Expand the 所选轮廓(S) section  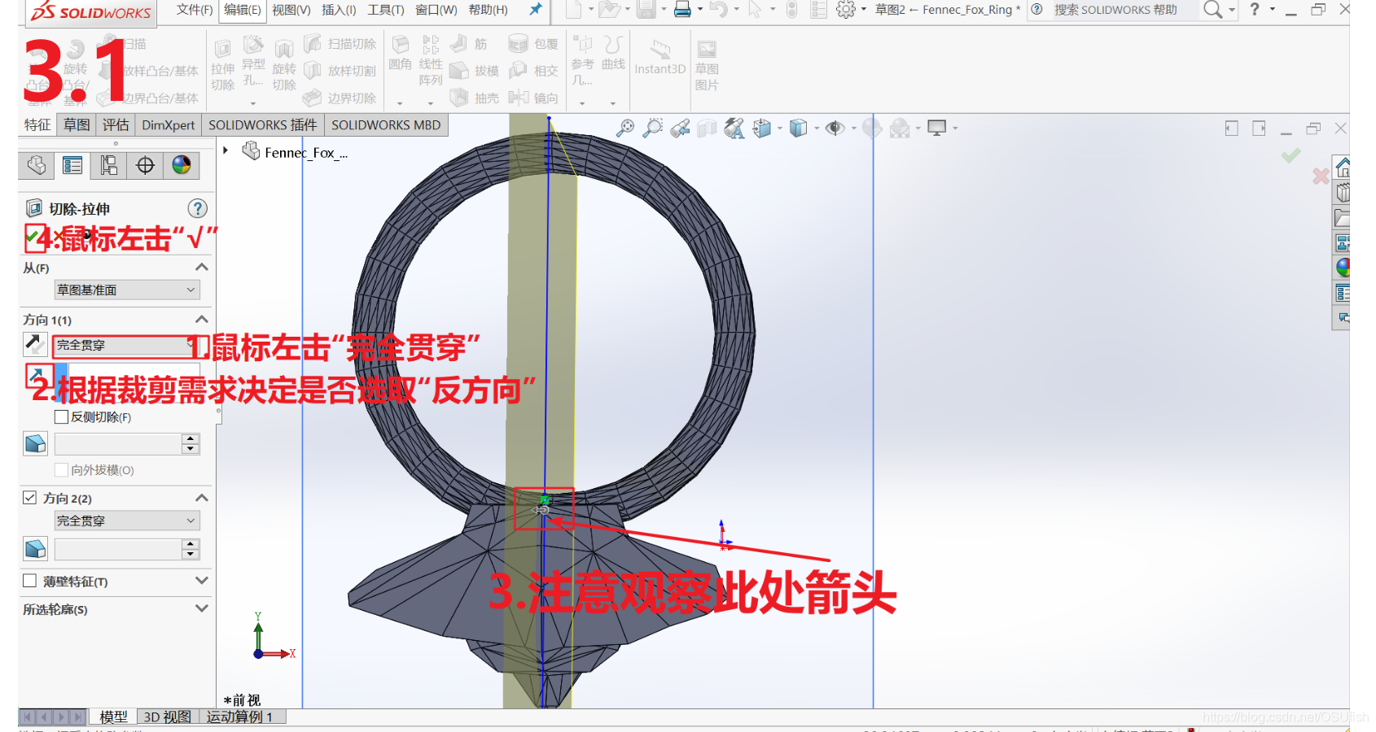(x=202, y=608)
